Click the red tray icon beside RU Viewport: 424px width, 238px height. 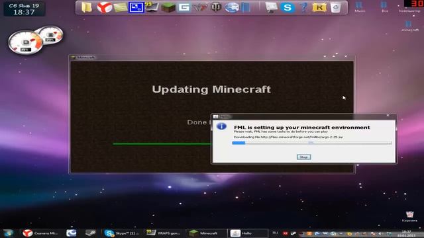coord(286,233)
